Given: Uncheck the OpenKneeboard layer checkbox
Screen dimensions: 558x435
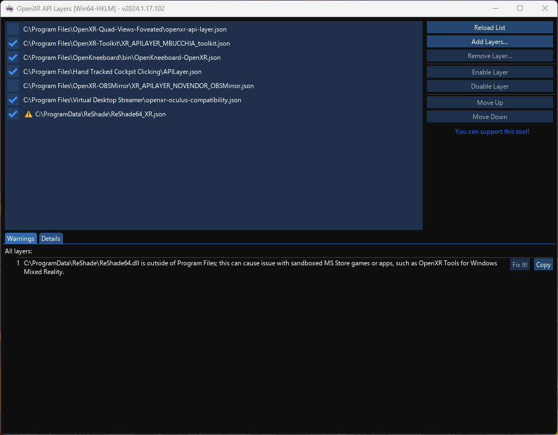Looking at the screenshot, I should coord(13,58).
